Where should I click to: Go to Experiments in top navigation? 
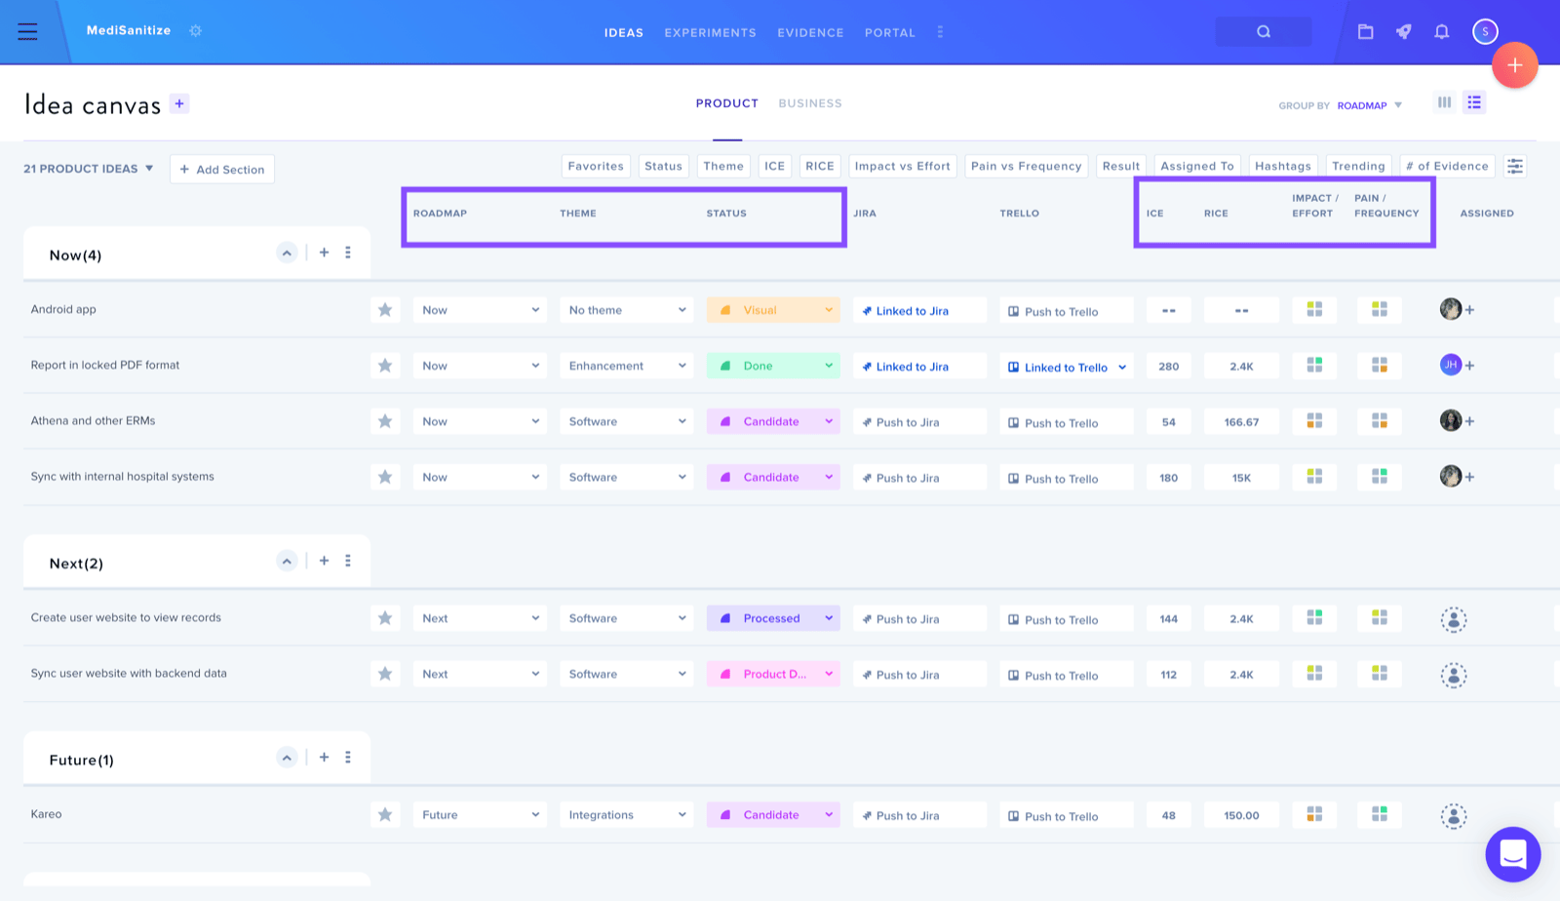coord(710,32)
